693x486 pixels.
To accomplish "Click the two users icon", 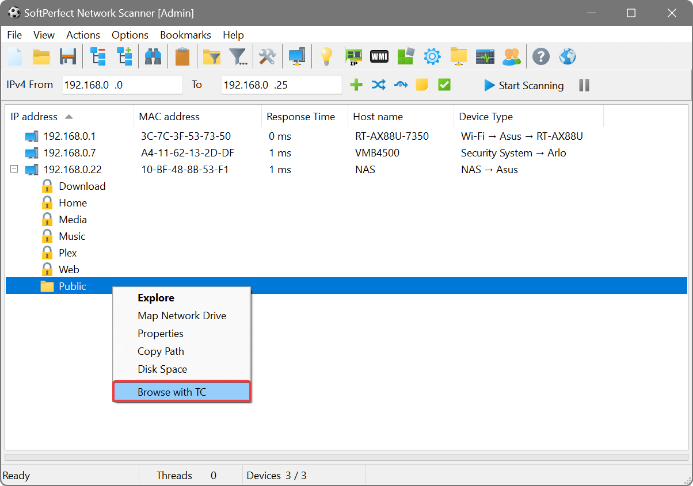I will [x=512, y=56].
